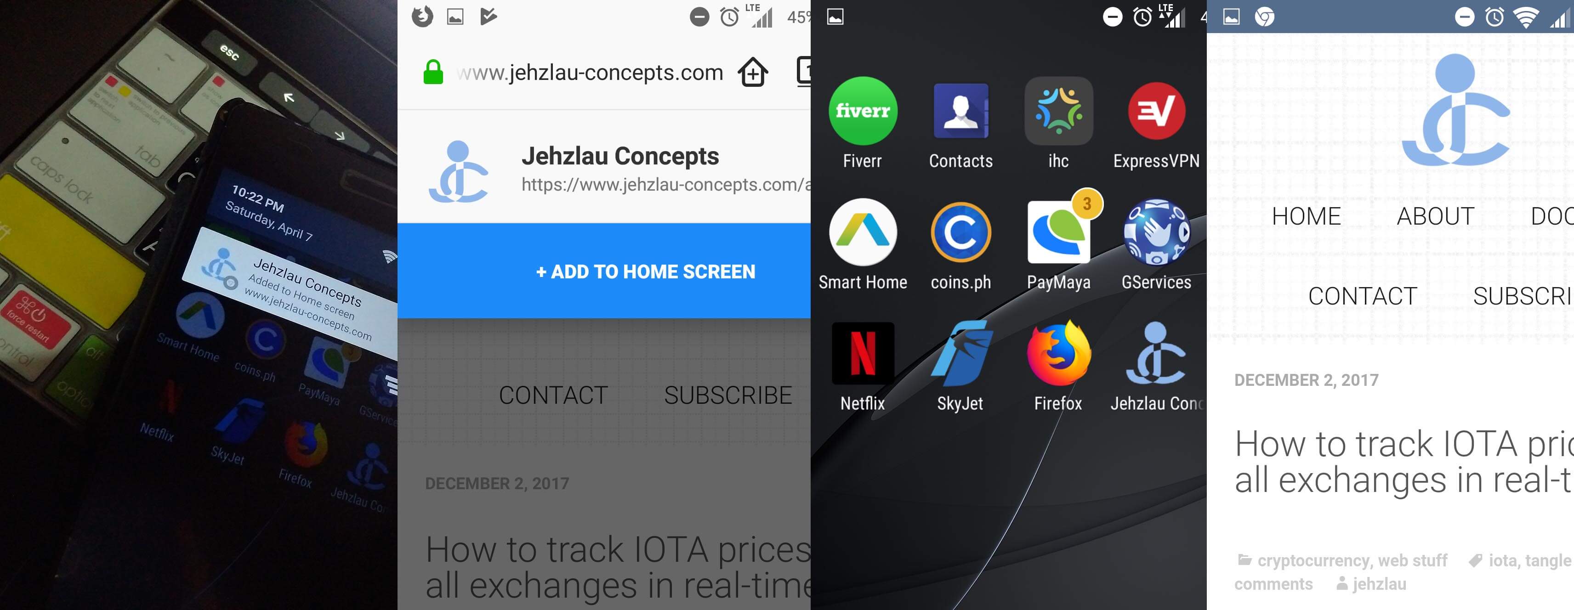Go to the HOME menu item
This screenshot has height=610, width=1574.
click(x=1307, y=216)
